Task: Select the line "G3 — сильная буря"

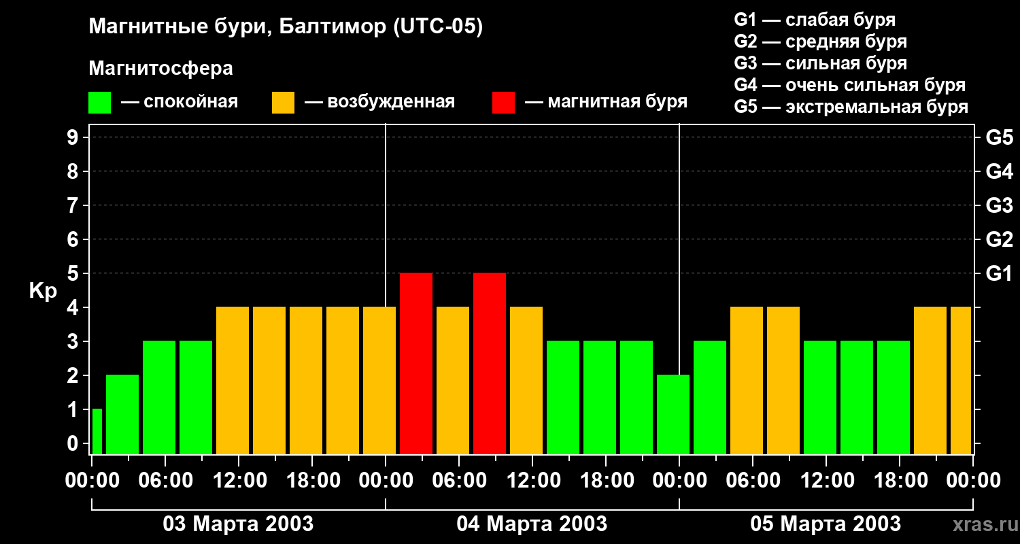Action: point(821,63)
